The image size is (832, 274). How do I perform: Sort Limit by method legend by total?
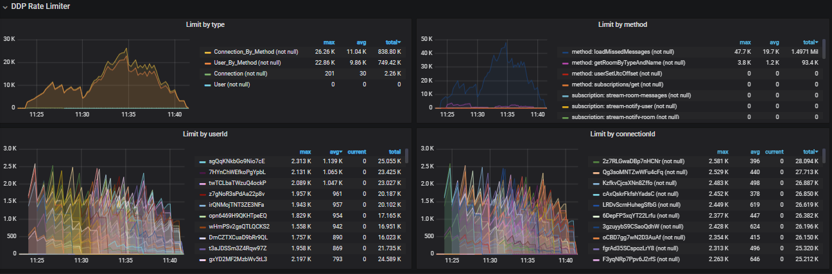coord(810,42)
